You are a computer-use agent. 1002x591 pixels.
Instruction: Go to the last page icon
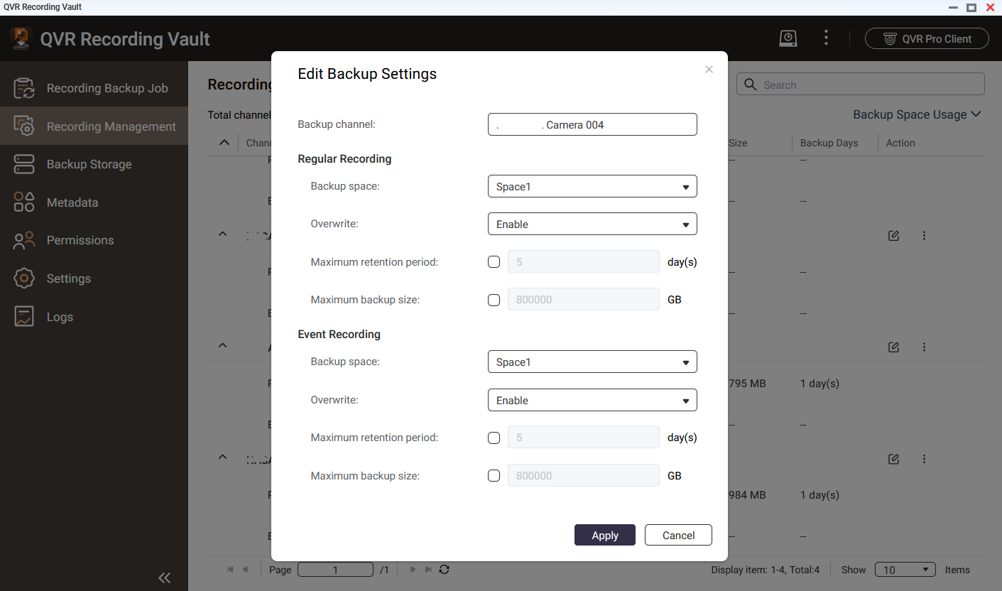pos(428,570)
